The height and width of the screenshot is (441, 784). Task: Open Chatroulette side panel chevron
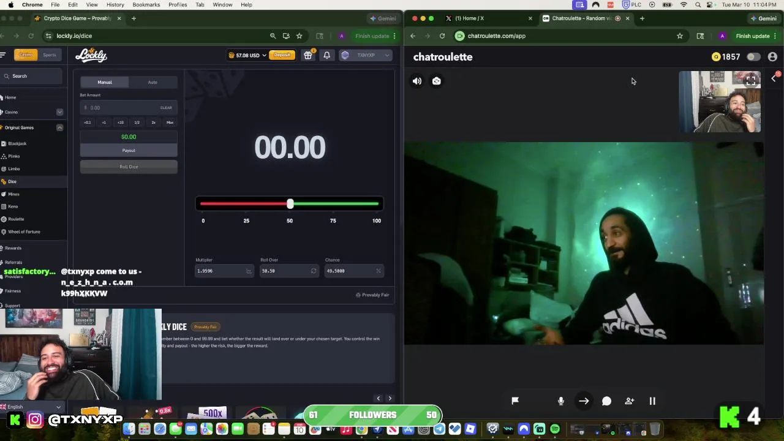(x=774, y=78)
